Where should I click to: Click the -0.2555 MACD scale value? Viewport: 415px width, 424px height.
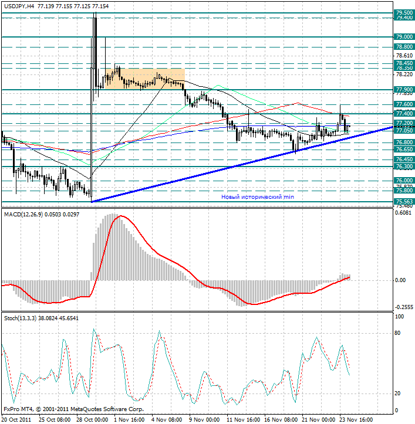coord(403,307)
